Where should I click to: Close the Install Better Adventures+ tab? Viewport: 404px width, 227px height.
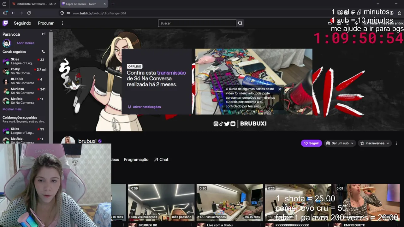pyautogui.click(x=55, y=4)
